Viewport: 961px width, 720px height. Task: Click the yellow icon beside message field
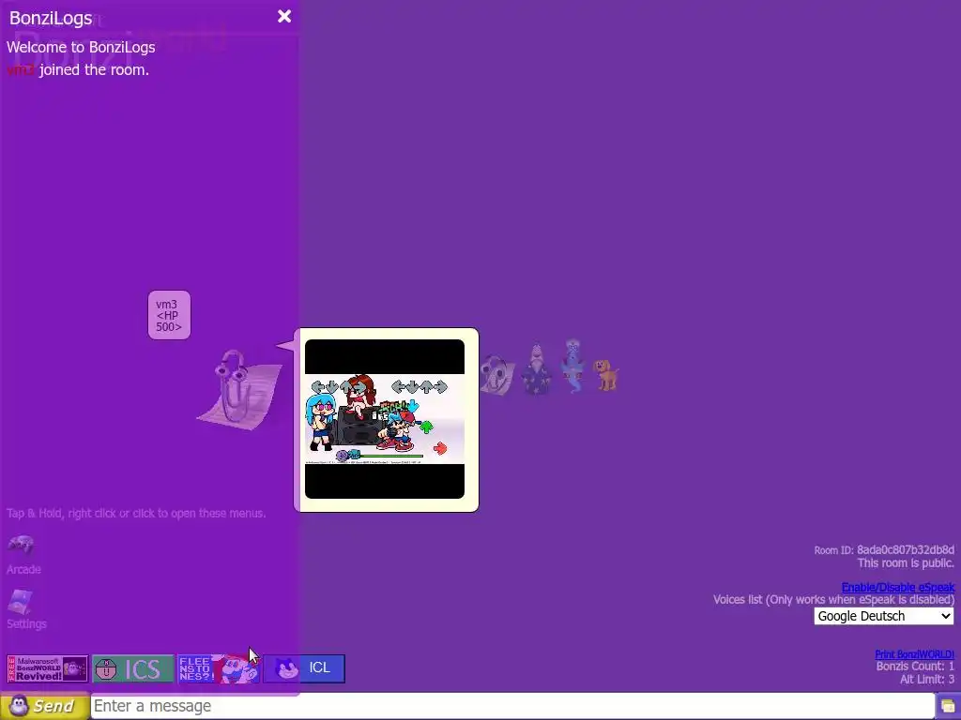(x=948, y=707)
